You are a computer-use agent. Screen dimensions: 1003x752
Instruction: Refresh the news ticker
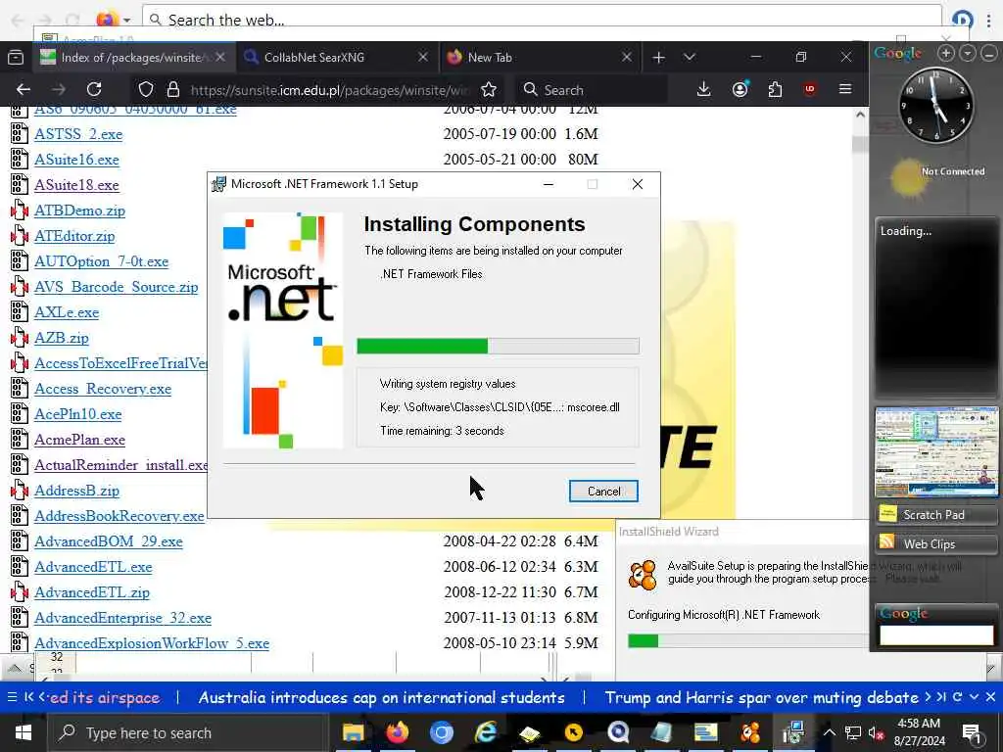(957, 697)
